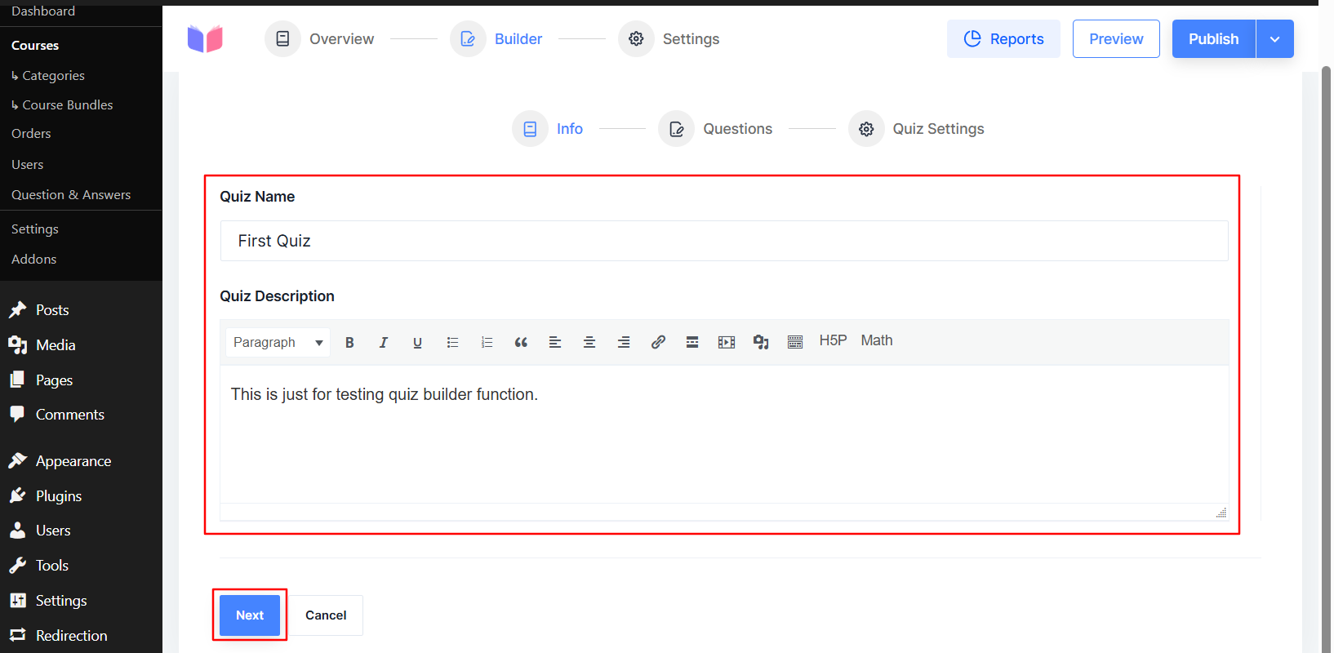
Task: Center align the description text
Action: point(589,342)
